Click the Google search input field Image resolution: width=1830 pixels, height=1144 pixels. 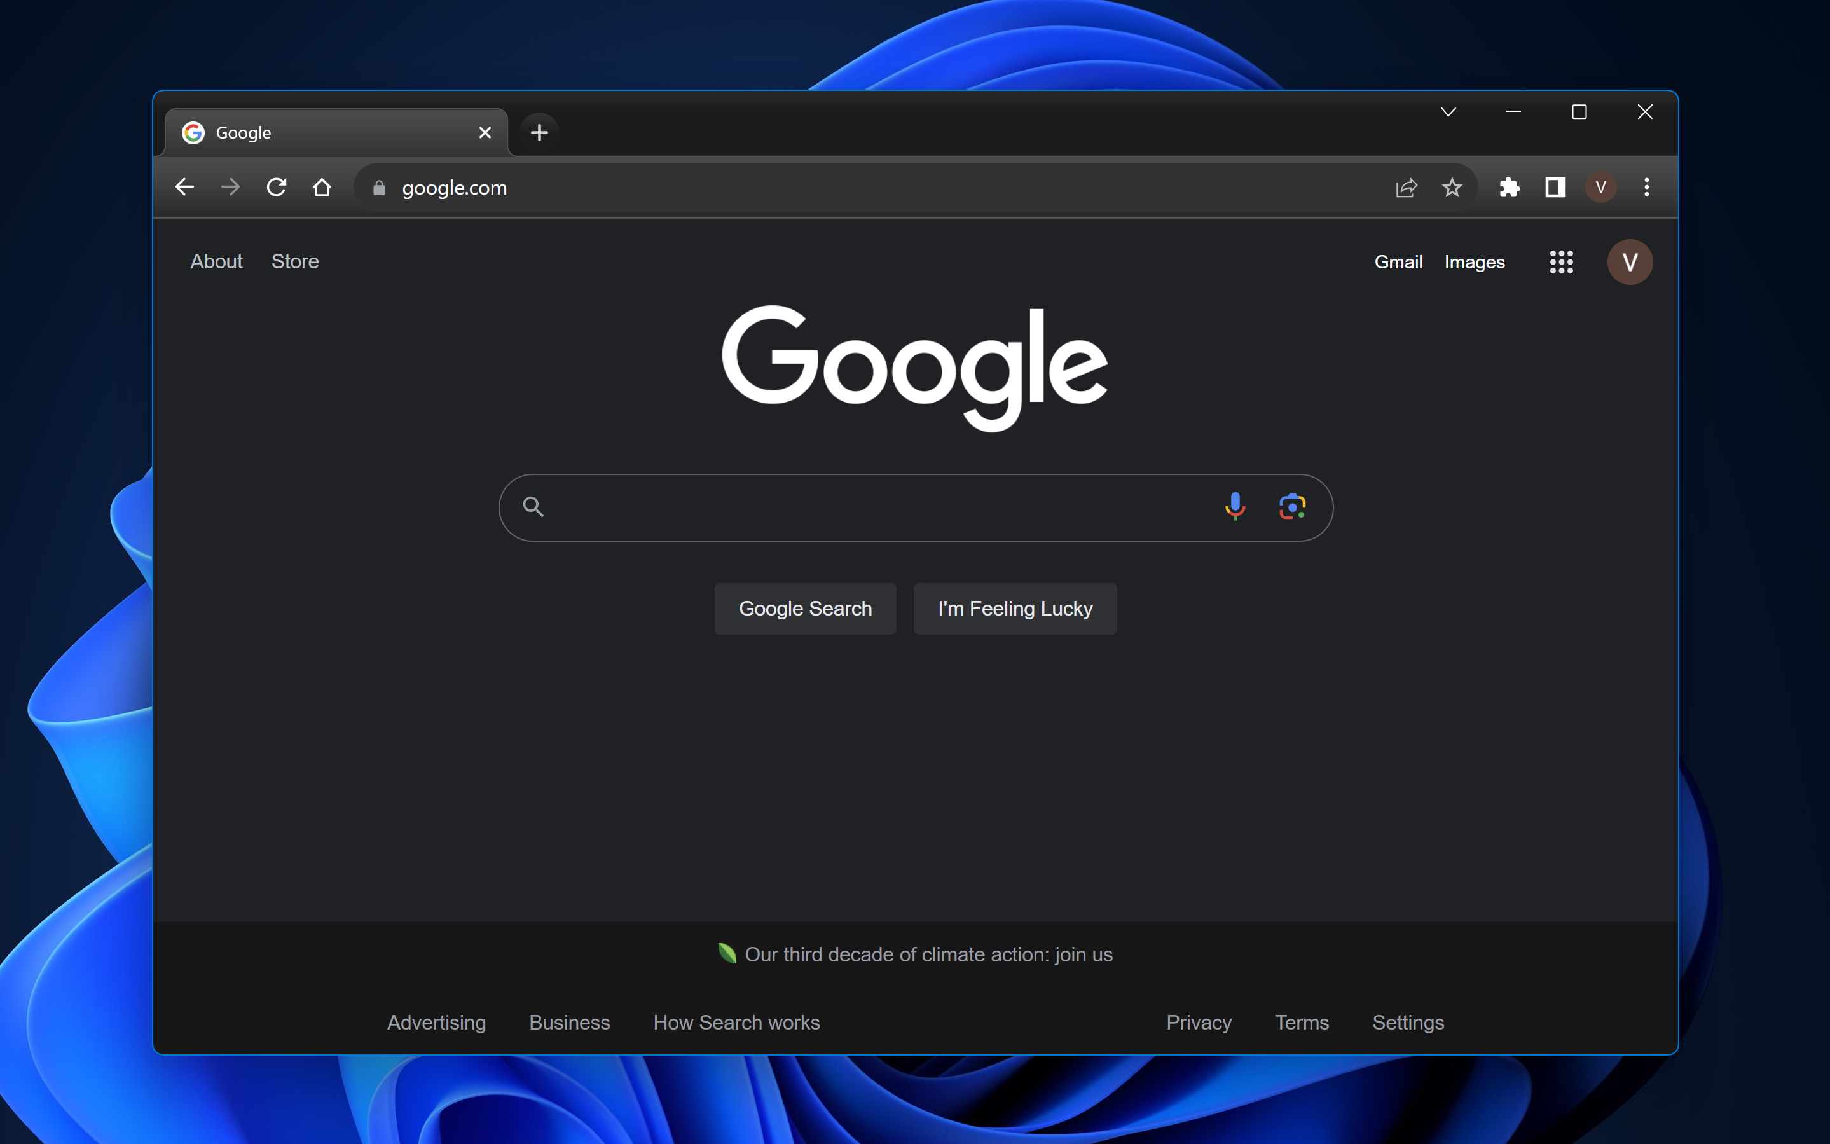(914, 506)
